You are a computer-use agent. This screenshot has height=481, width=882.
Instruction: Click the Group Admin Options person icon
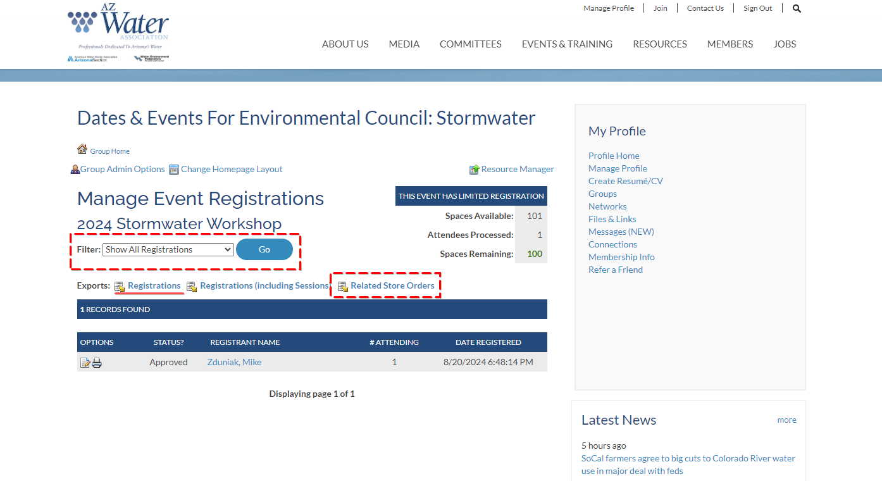(x=75, y=170)
